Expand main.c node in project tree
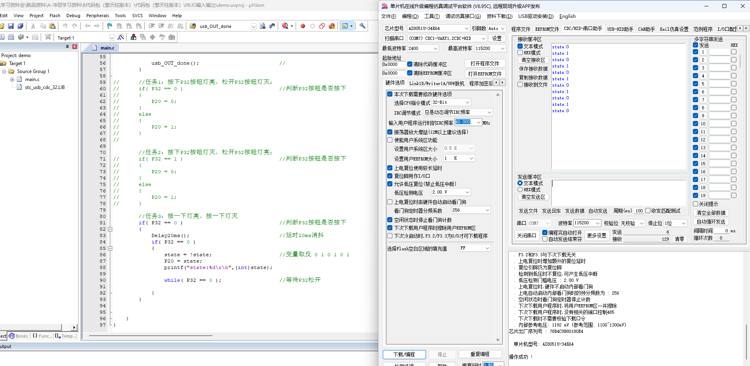750x366 pixels. [12, 79]
